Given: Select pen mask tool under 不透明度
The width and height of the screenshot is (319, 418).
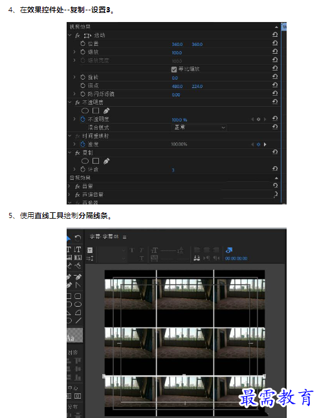Looking at the screenshot, I should click(x=106, y=111).
